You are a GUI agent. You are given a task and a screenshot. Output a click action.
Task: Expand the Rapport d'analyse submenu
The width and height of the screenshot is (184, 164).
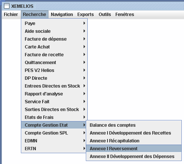pos(54,94)
